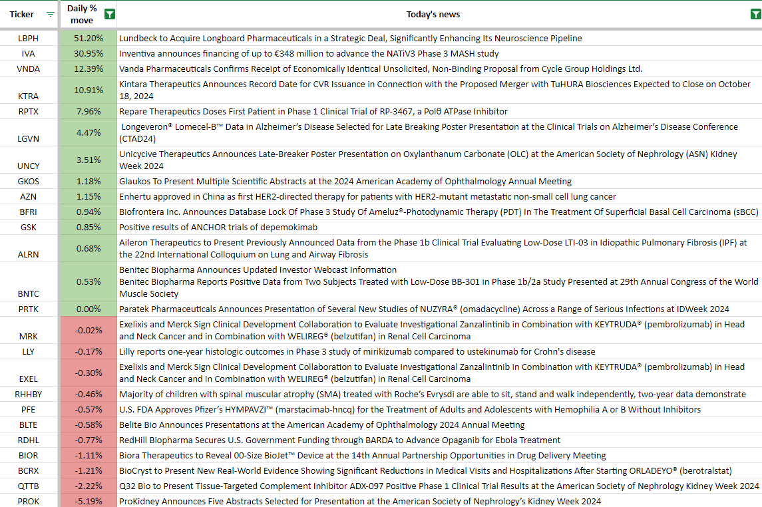
Task: Select the 51.20% daily move cell
Action: coord(89,39)
